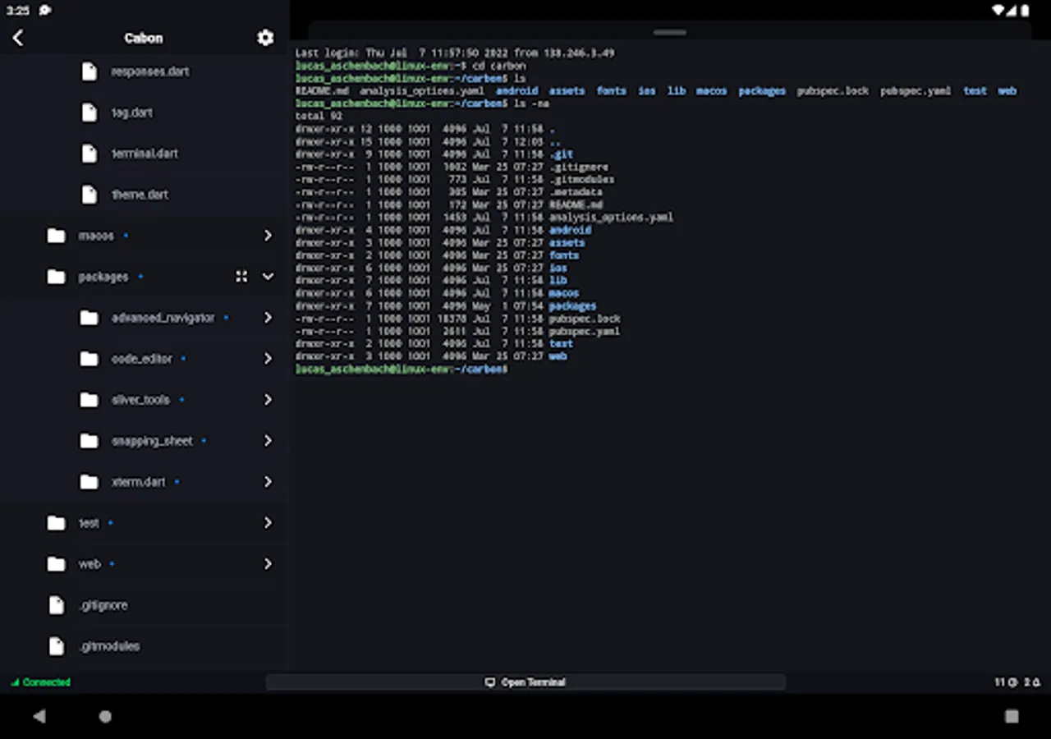Expand the sliver_tools folder chevron
This screenshot has width=1051, height=739.
[x=268, y=400]
